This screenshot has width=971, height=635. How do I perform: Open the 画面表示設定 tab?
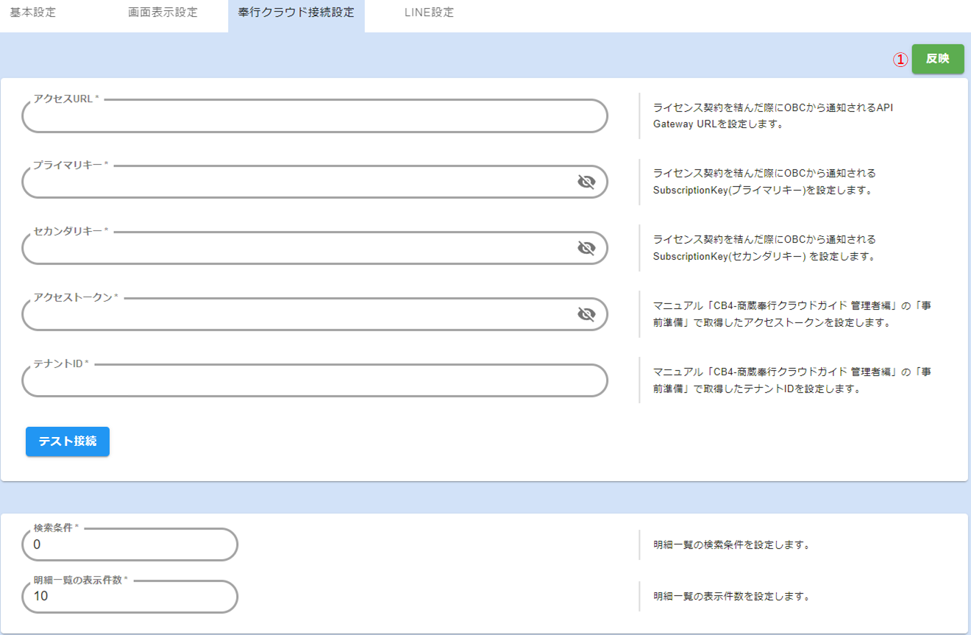[x=163, y=13]
